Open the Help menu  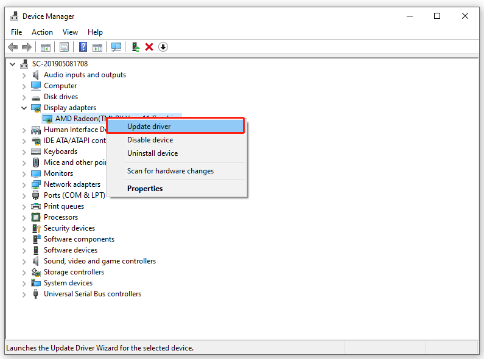click(x=95, y=32)
